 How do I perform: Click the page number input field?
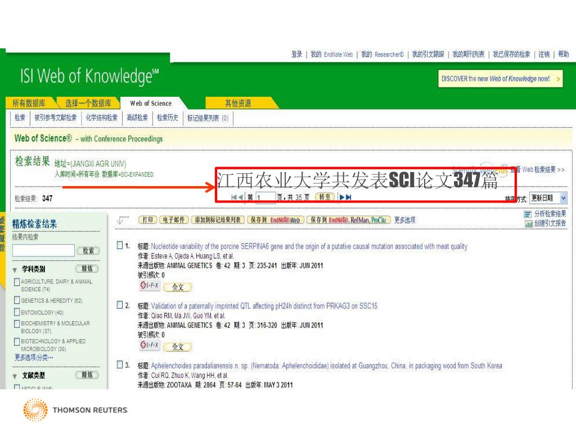pos(265,197)
